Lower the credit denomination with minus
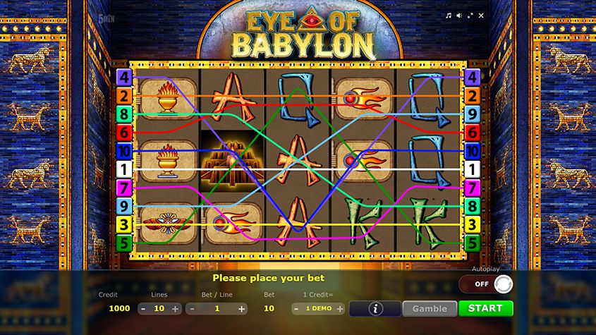 tap(296, 309)
